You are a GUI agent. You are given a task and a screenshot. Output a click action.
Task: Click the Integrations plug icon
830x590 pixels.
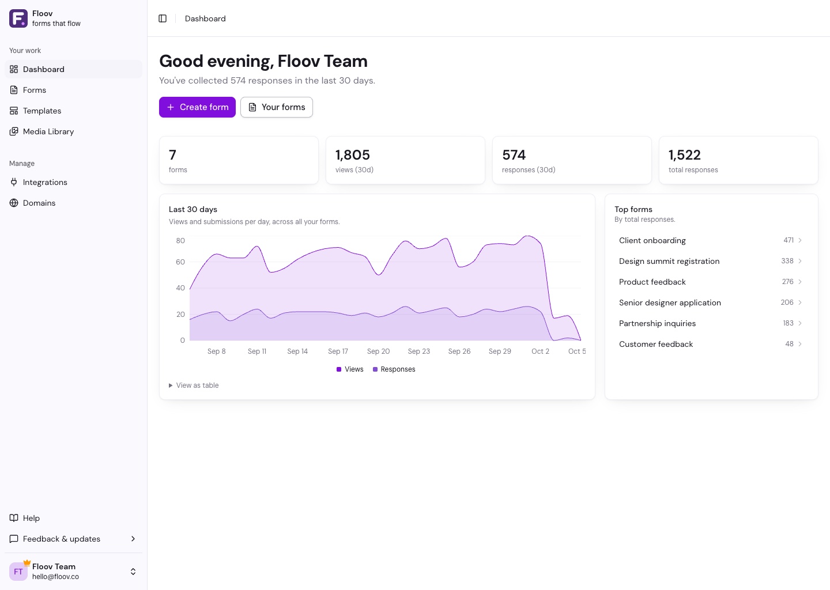pos(14,182)
